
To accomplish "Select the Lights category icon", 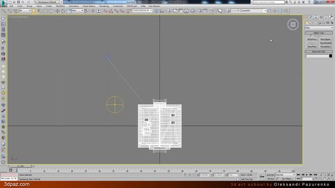I will tap(315, 23).
